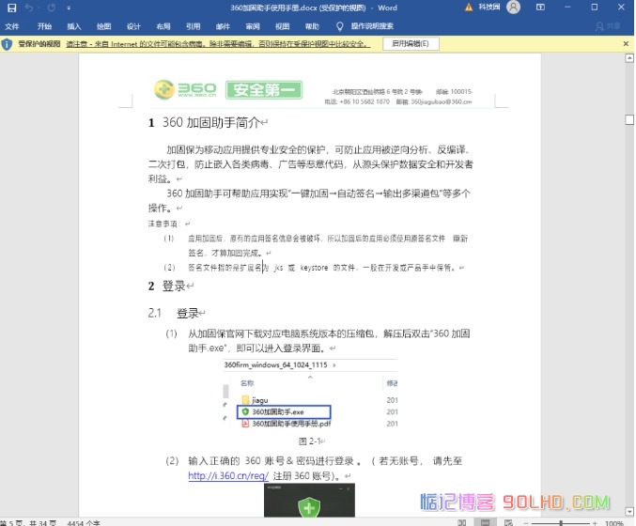Open the 帮助 tab
The height and width of the screenshot is (526, 636).
312,26
